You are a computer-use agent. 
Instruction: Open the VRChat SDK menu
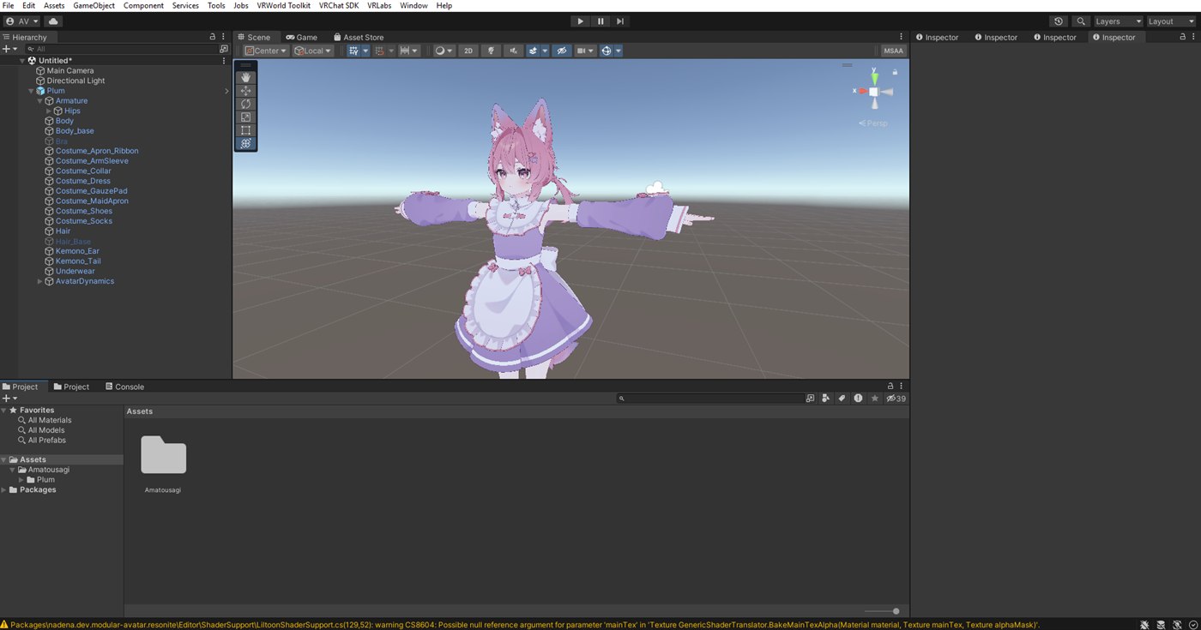click(339, 6)
